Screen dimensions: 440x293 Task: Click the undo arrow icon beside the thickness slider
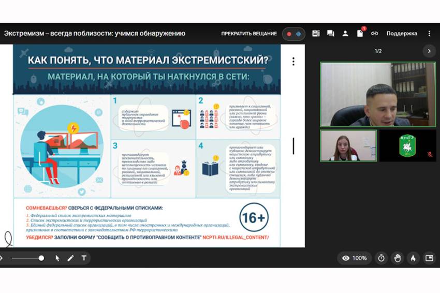point(1,258)
